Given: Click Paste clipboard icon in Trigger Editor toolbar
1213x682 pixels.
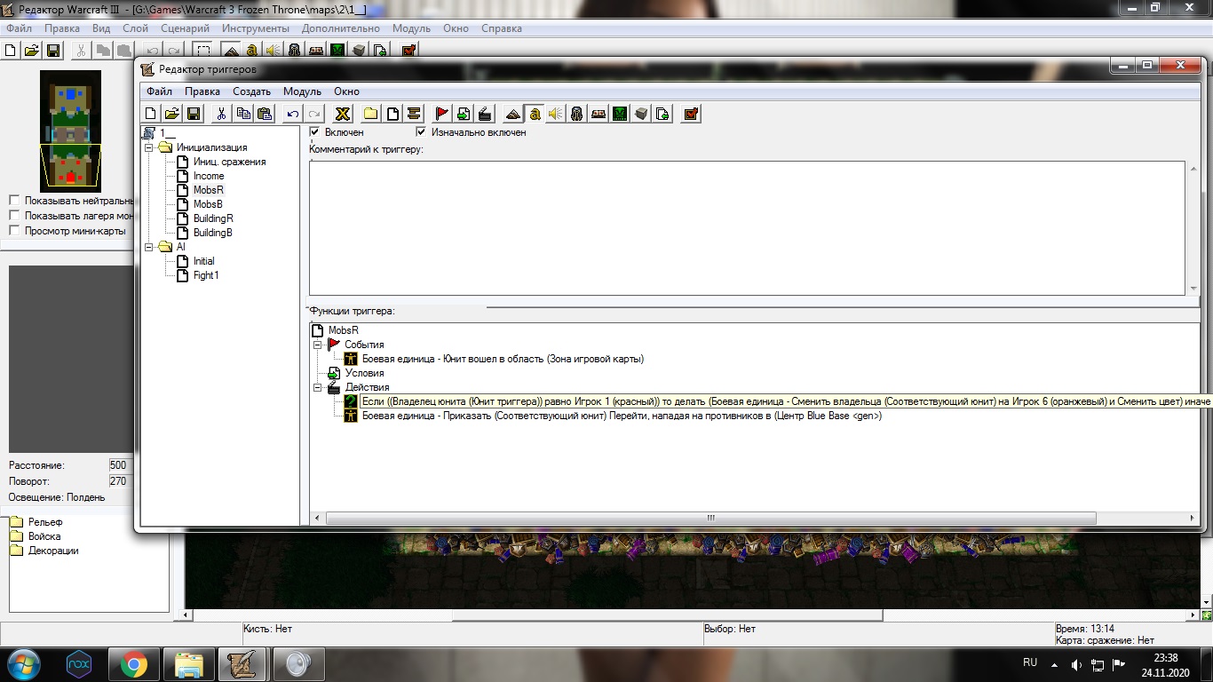Looking at the screenshot, I should click(264, 114).
